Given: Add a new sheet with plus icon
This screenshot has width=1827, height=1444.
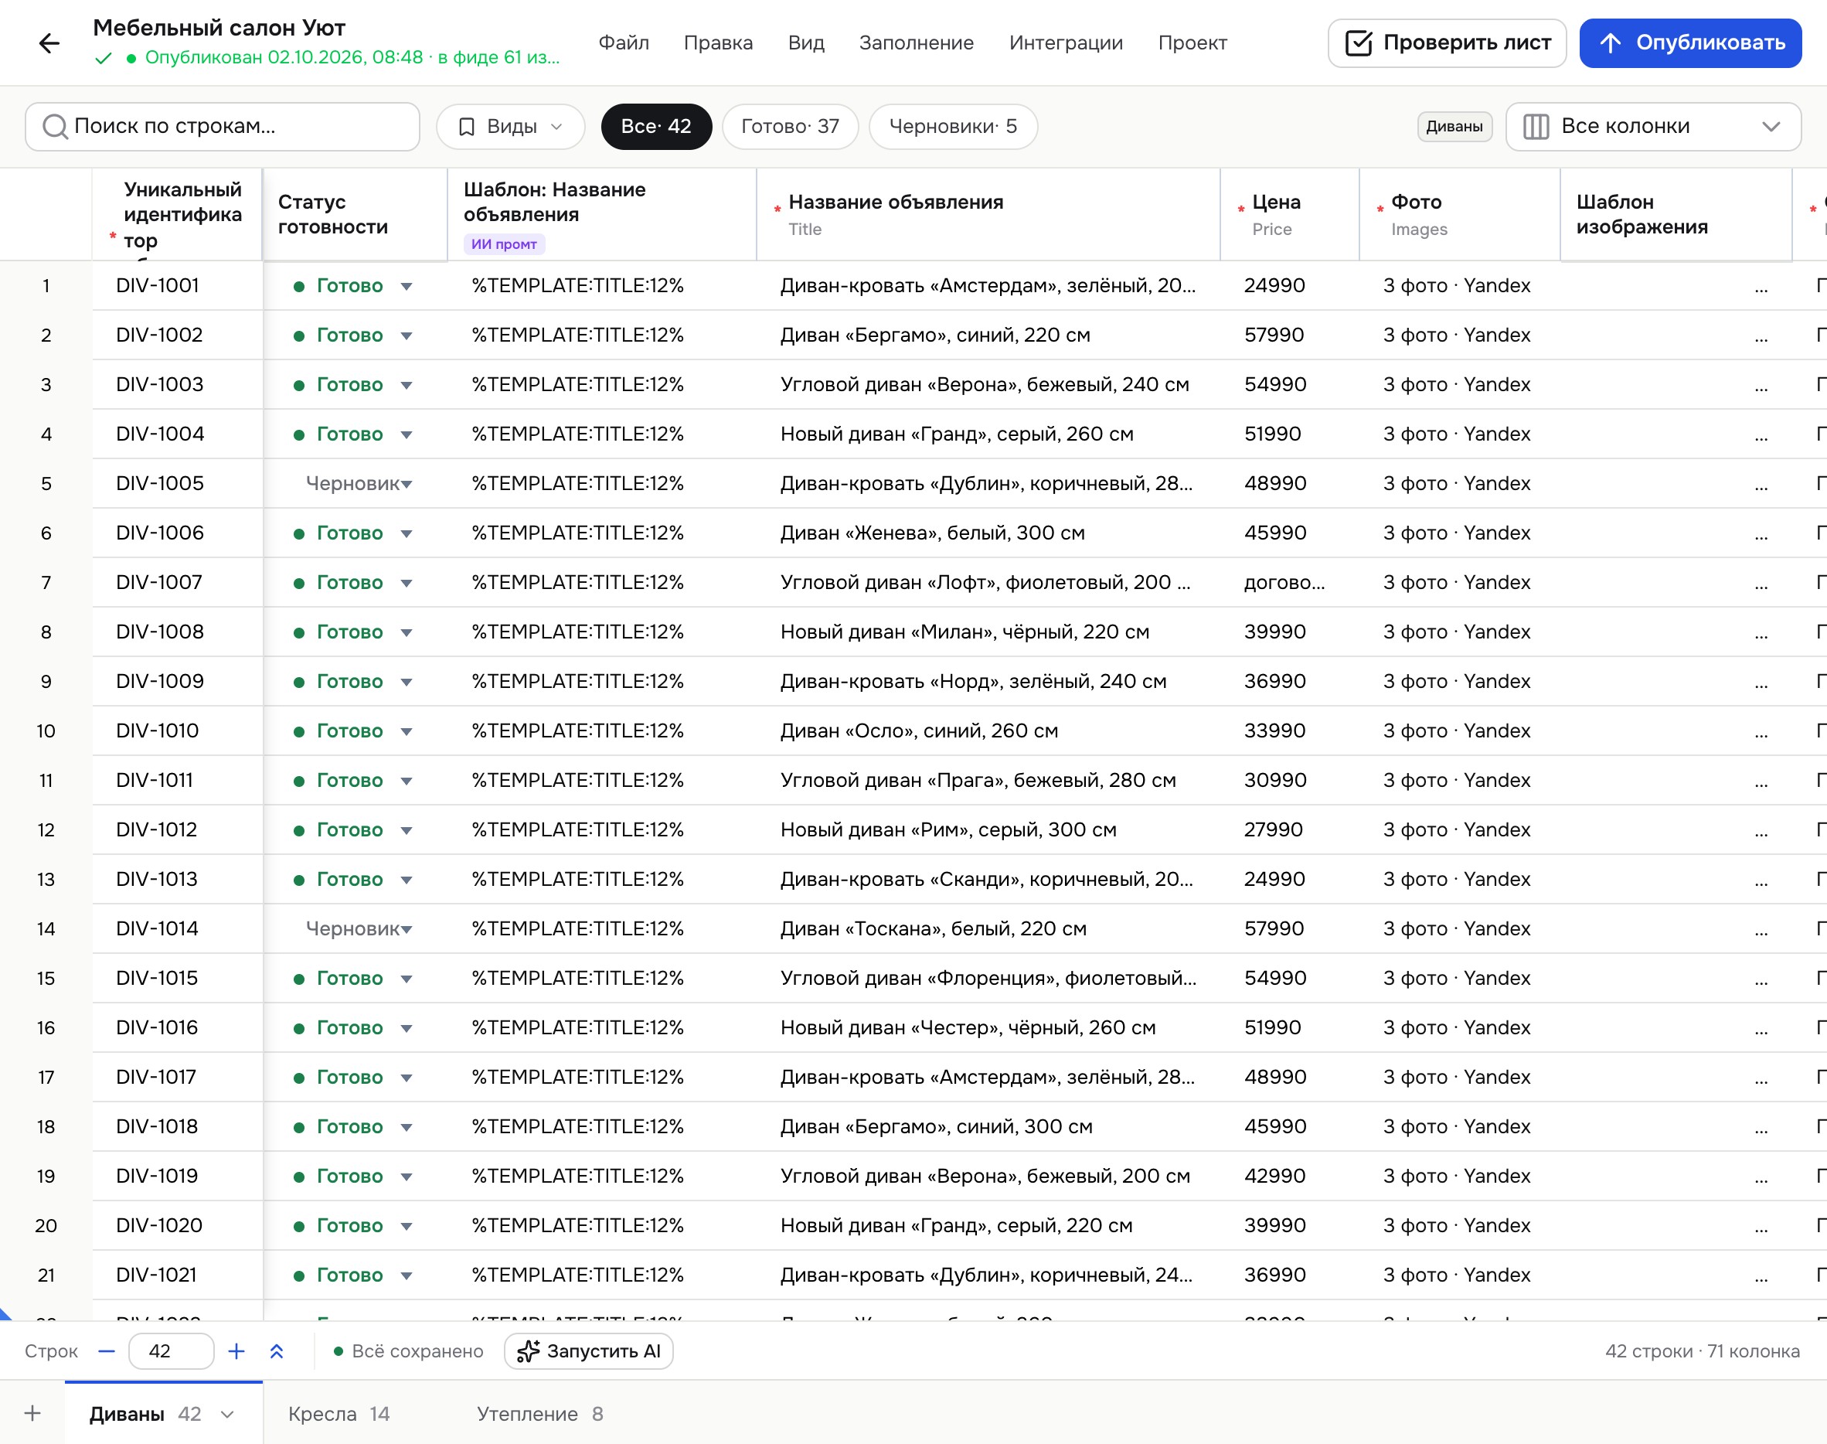Looking at the screenshot, I should tap(32, 1413).
